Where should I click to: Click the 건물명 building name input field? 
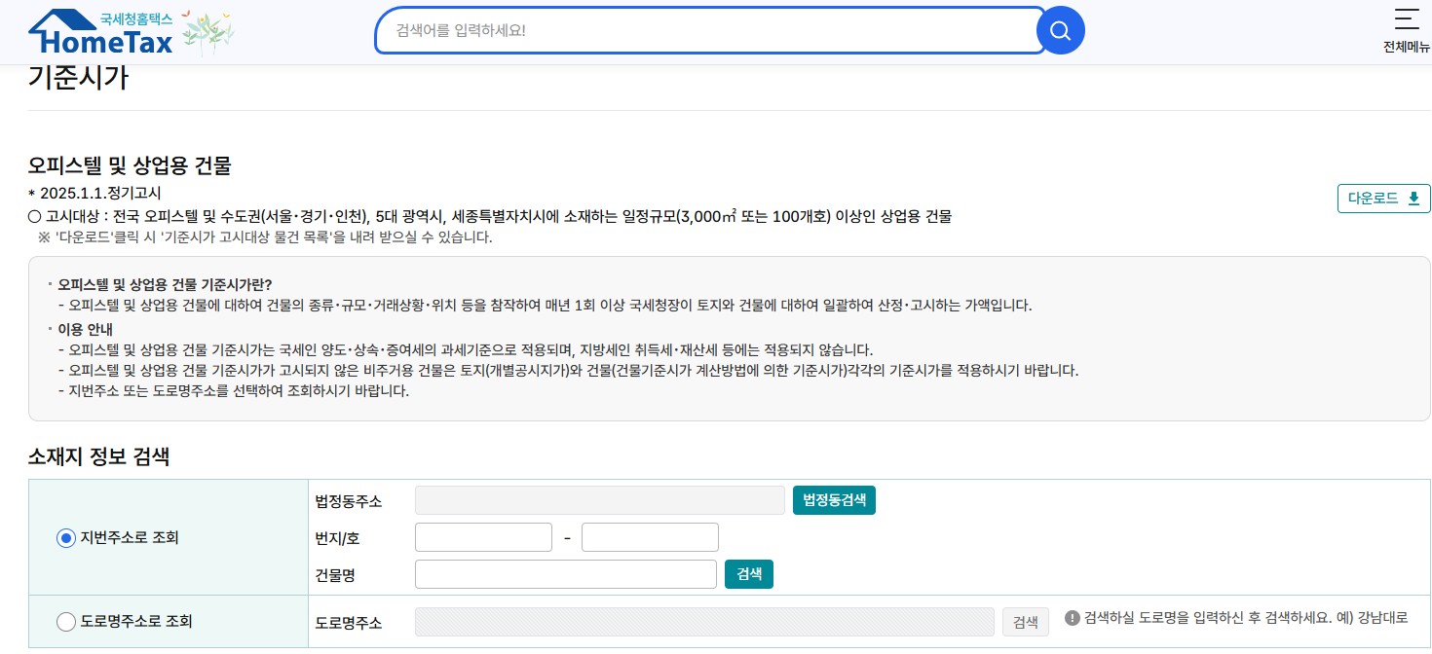565,573
